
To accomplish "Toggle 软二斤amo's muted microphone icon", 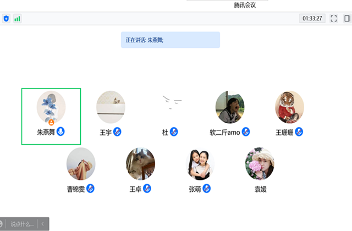I will 246,132.
